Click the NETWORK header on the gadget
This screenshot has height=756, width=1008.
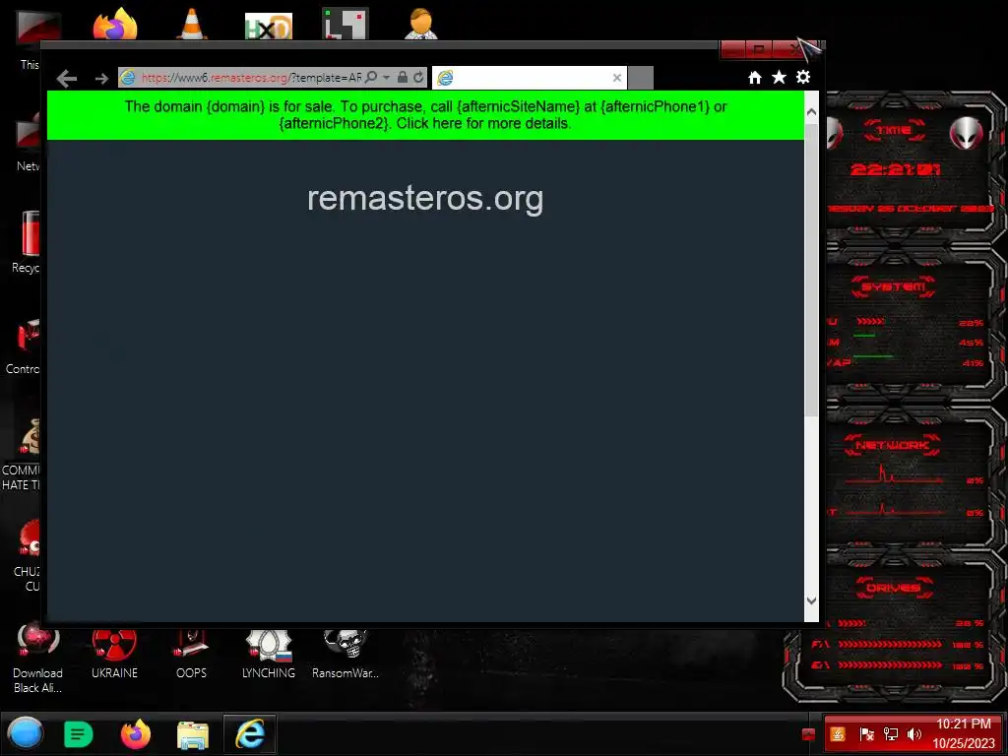892,445
